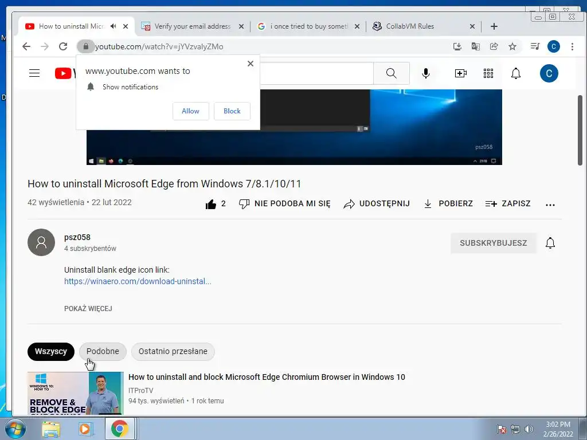Click the YouTube search input field
The image size is (587, 440).
tap(316, 73)
